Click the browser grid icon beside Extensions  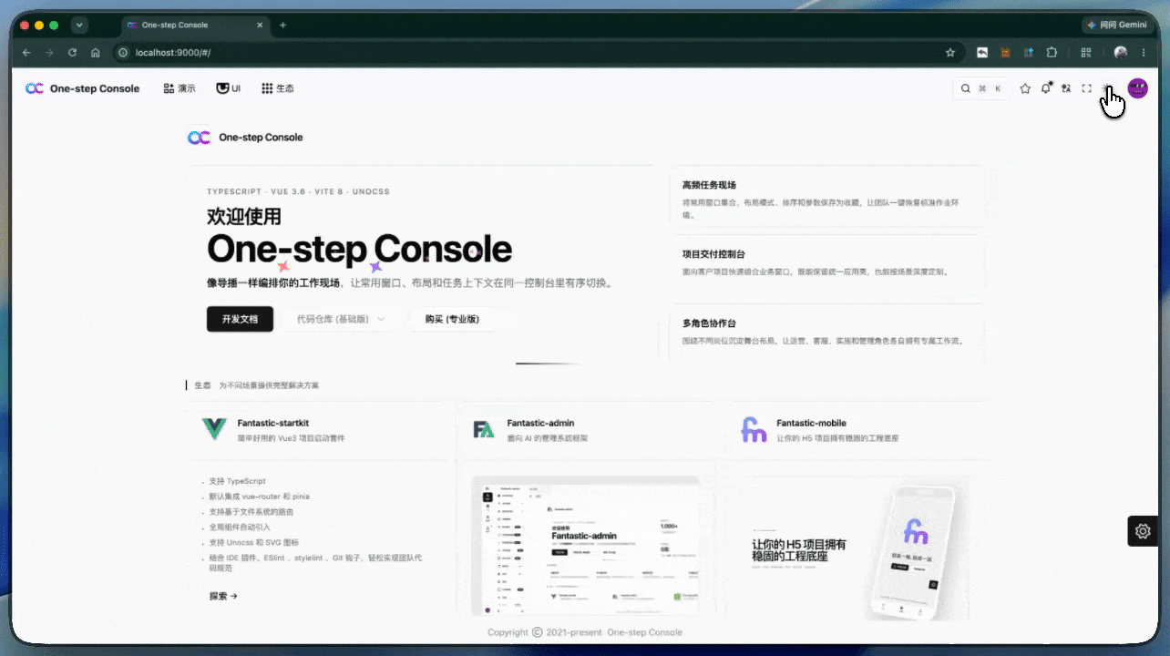(1086, 53)
